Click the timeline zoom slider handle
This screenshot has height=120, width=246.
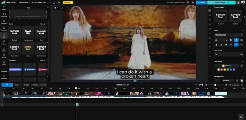[x=215, y=85]
